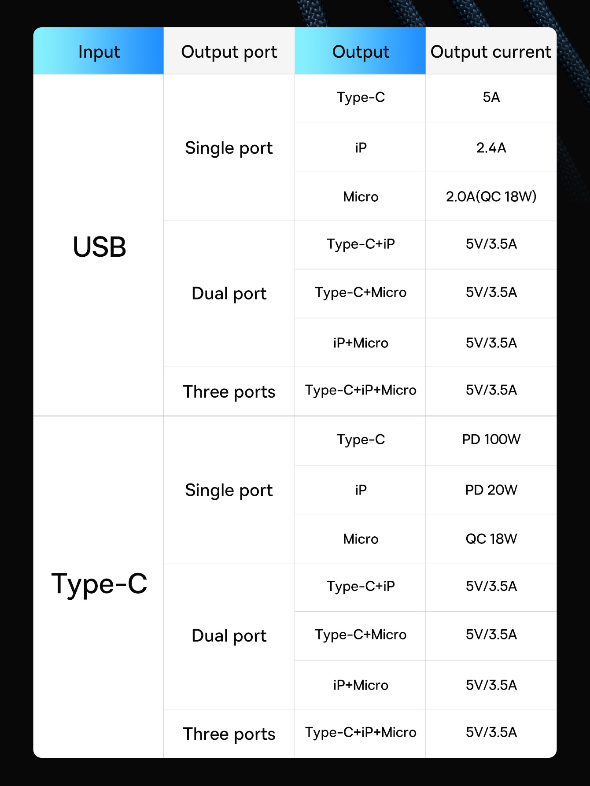Select the Output current header

491,51
